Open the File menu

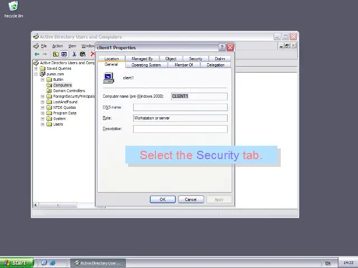(44, 46)
